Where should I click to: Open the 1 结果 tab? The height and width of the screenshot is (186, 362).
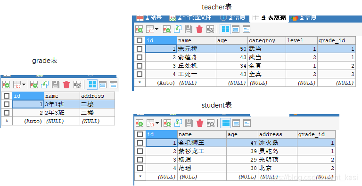[x=149, y=18]
